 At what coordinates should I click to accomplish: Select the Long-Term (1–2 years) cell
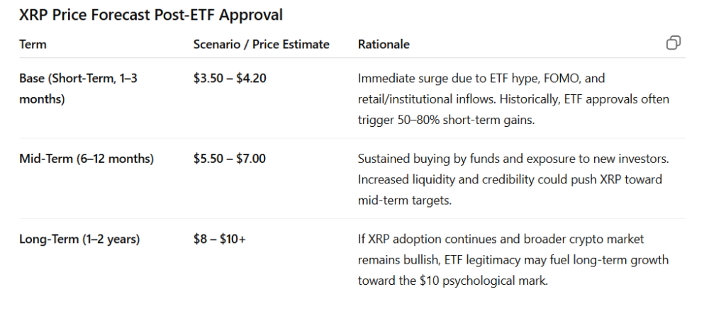pyautogui.click(x=79, y=239)
